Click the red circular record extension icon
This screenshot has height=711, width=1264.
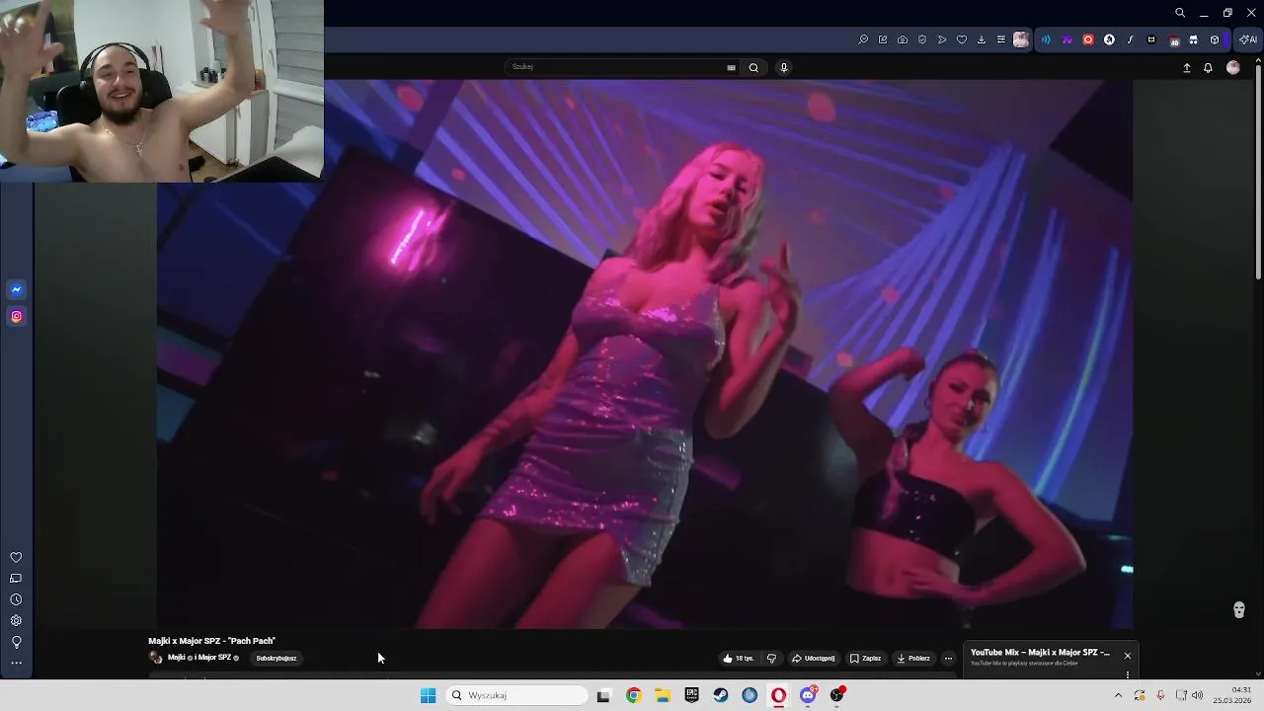(1088, 39)
